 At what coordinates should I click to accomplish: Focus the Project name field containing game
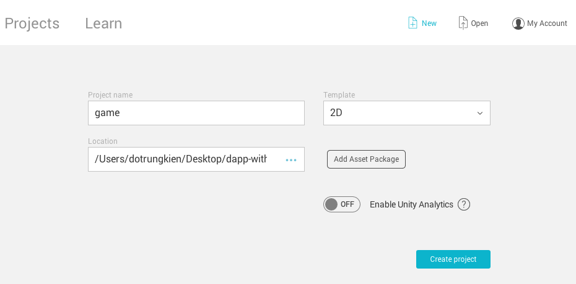(x=196, y=113)
